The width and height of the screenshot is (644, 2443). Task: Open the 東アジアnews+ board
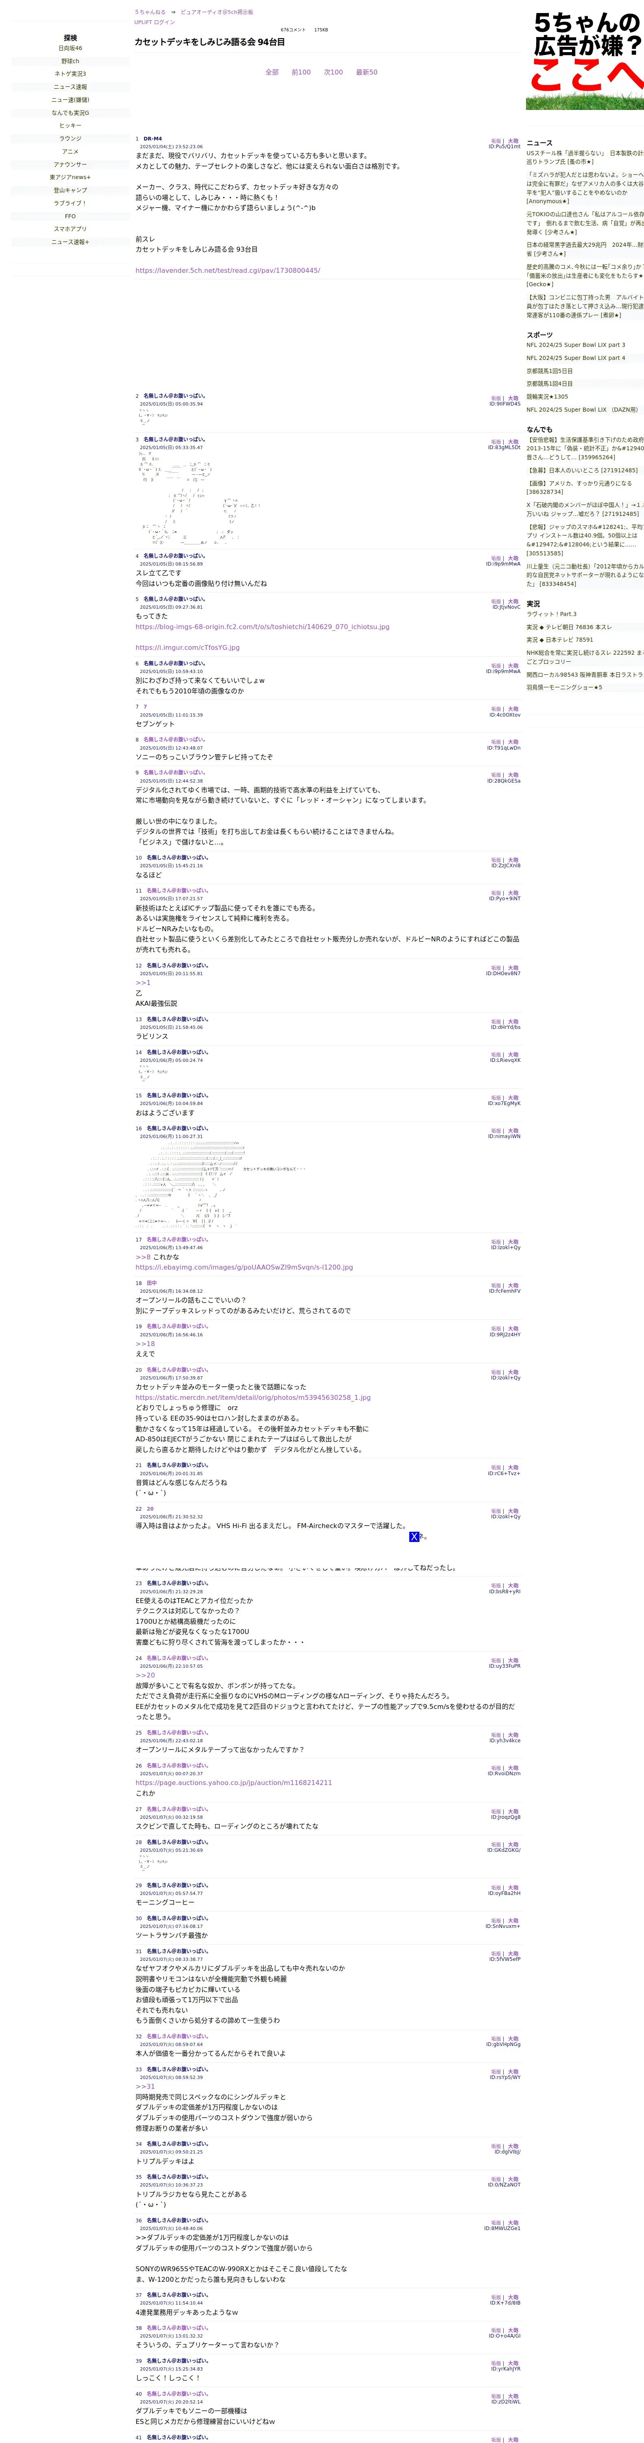(x=70, y=178)
